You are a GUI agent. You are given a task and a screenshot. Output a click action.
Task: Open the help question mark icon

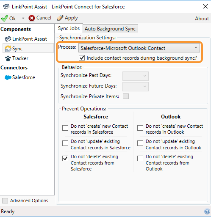tap(207, 211)
